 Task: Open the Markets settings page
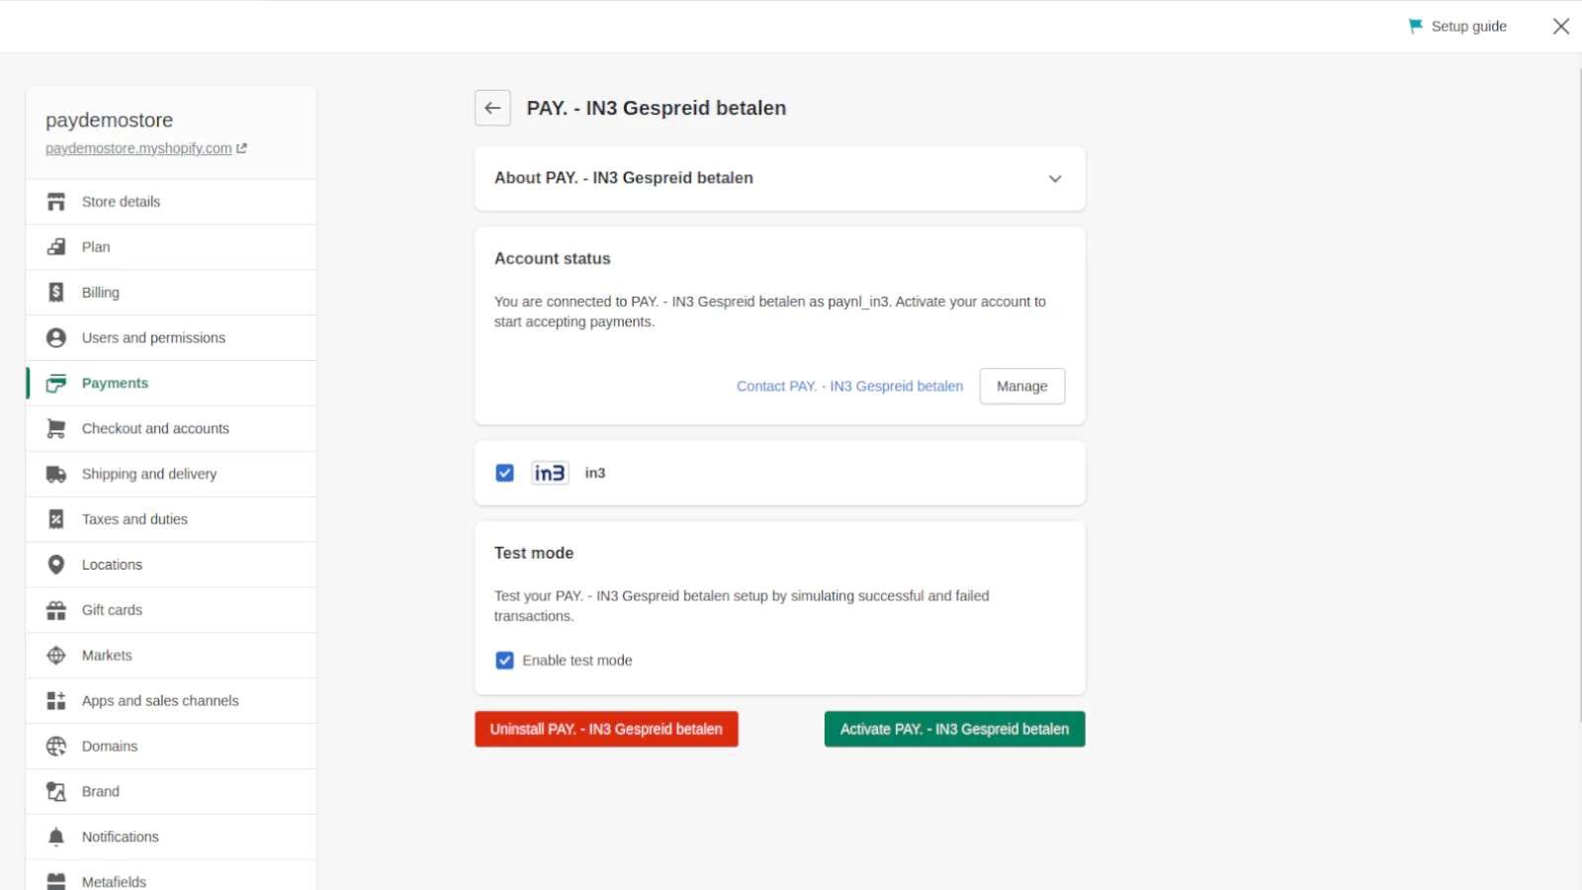(x=107, y=656)
